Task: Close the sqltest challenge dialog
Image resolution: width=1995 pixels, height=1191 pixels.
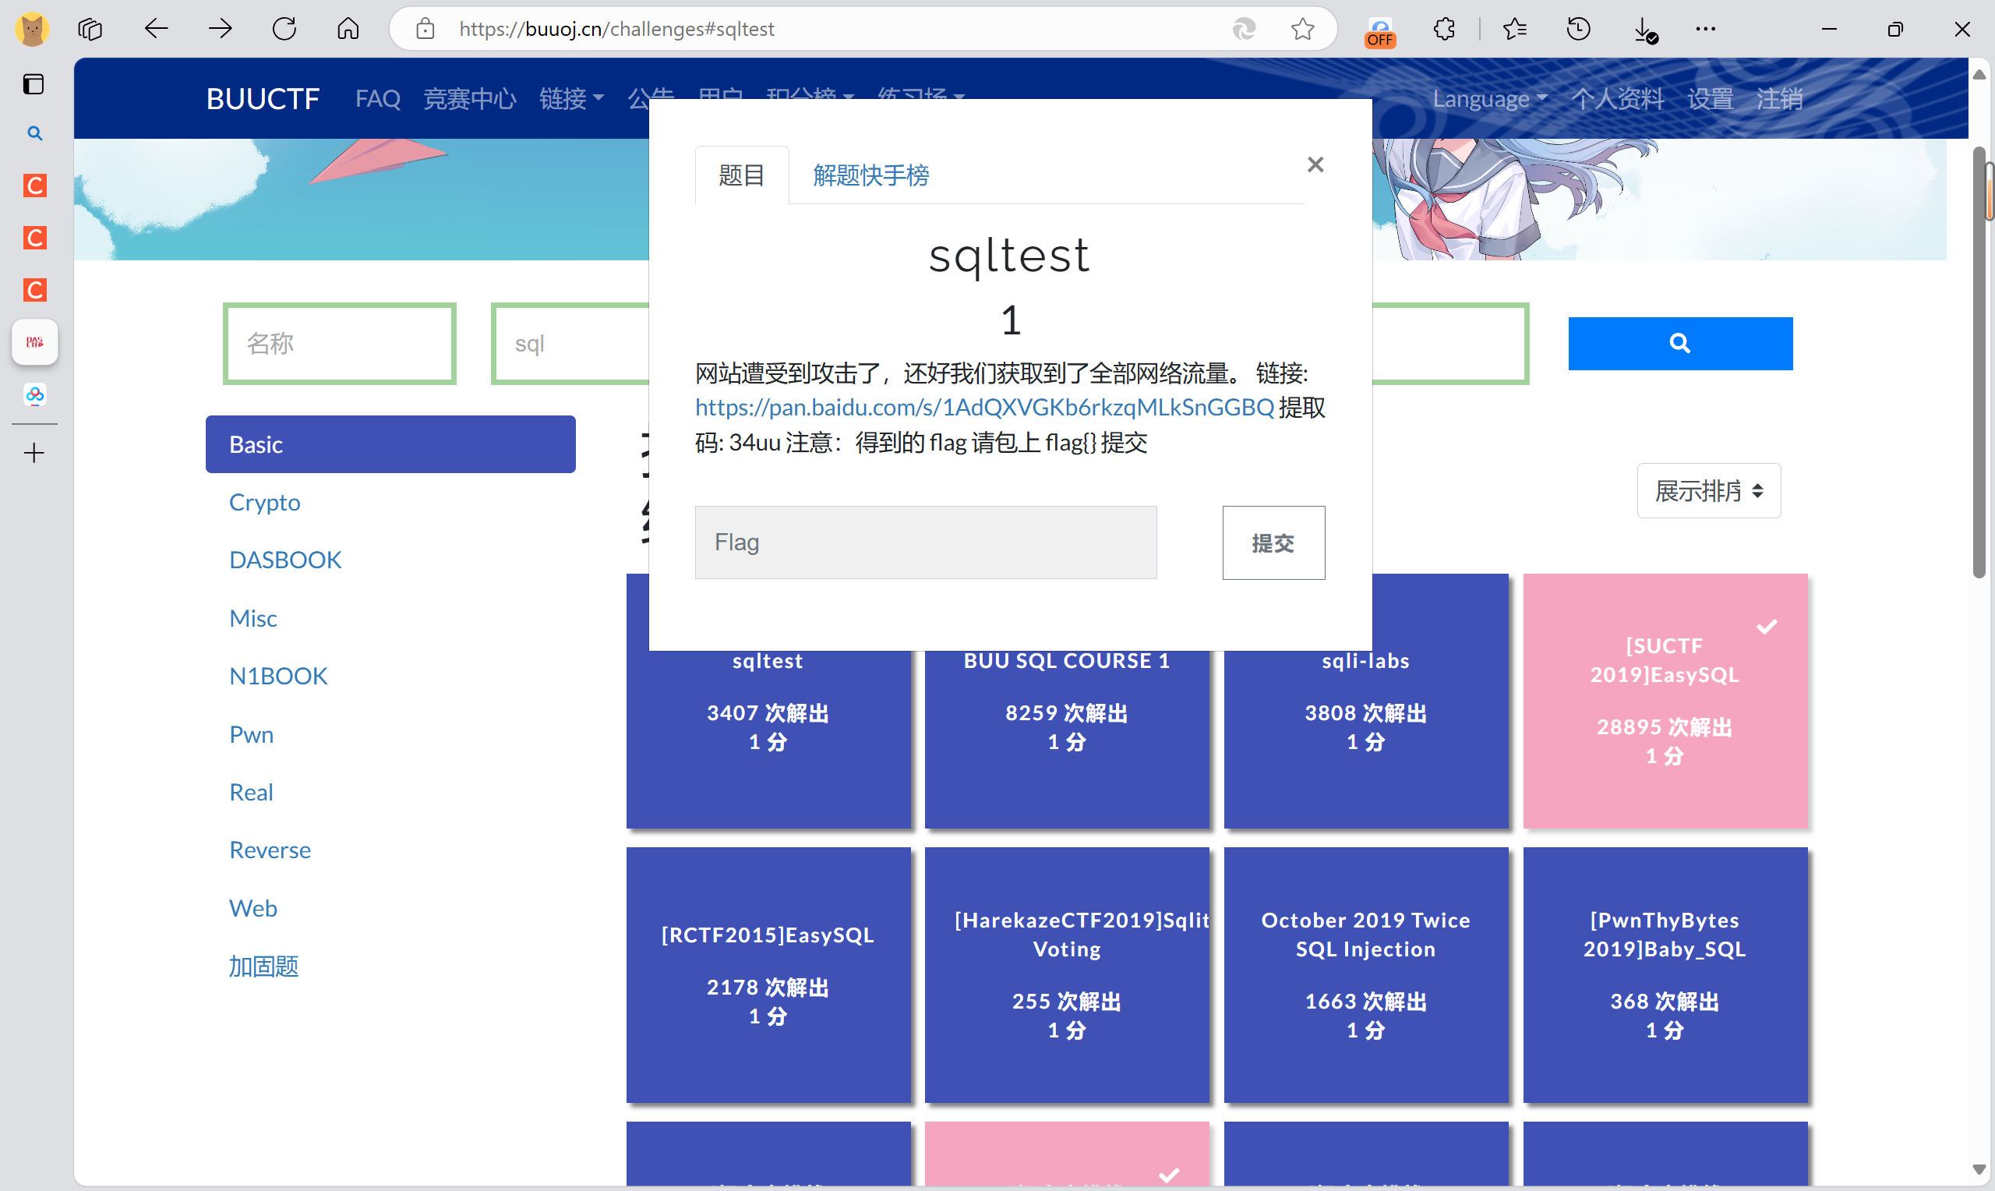Action: pos(1315,164)
